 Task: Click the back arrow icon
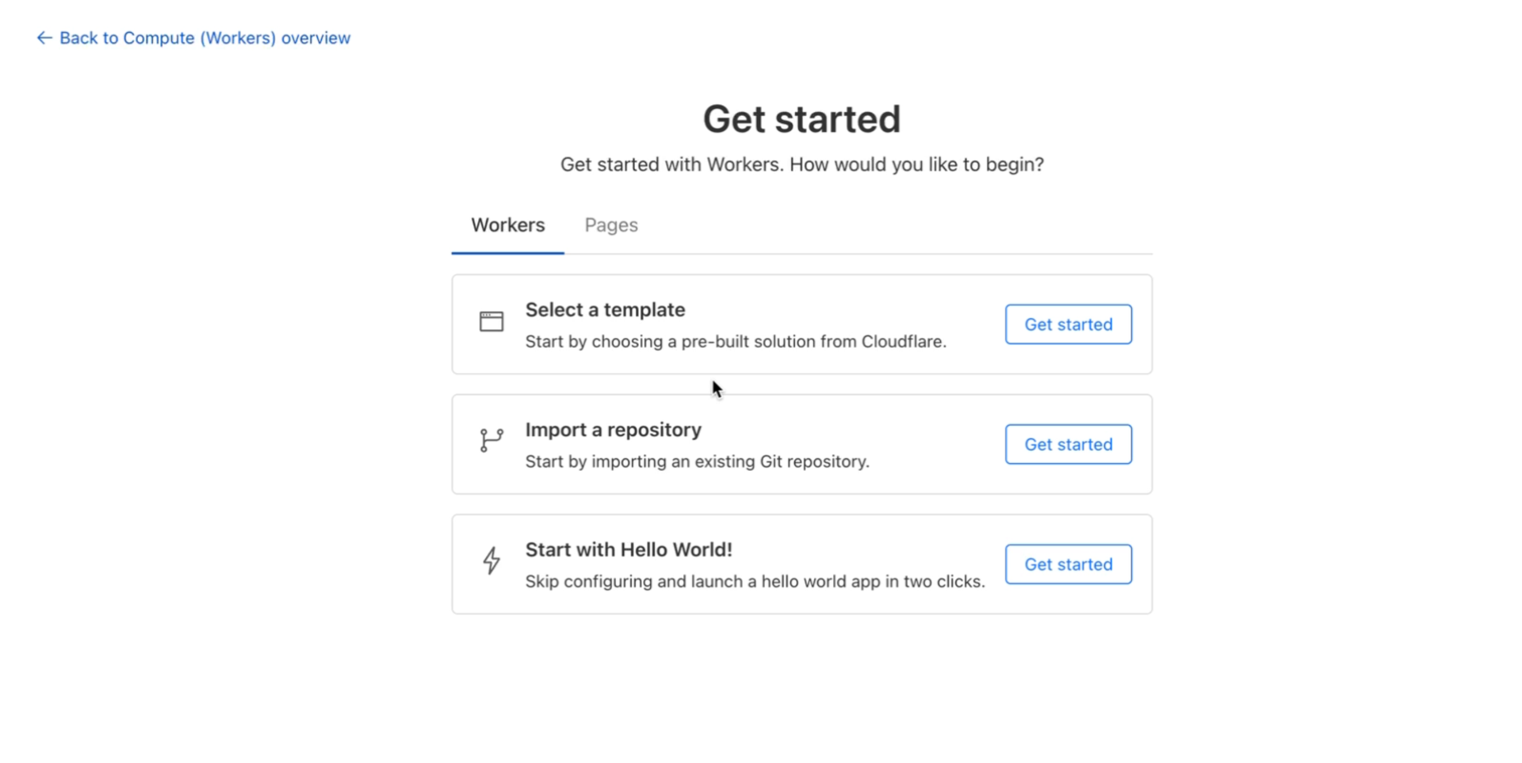44,38
